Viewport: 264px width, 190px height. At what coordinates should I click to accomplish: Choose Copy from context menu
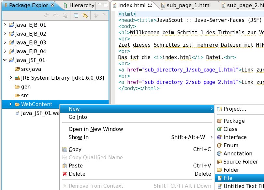(75, 150)
